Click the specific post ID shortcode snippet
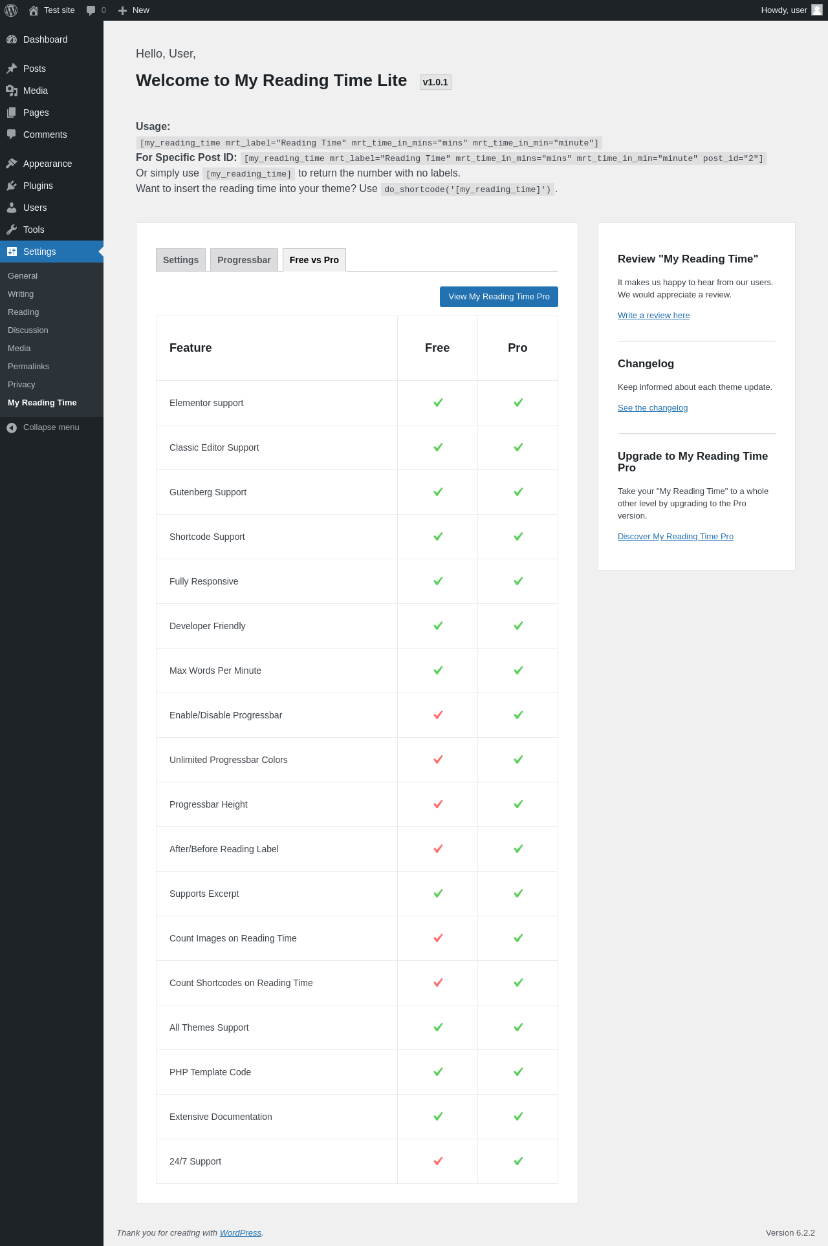Image resolution: width=828 pixels, height=1246 pixels. (503, 158)
